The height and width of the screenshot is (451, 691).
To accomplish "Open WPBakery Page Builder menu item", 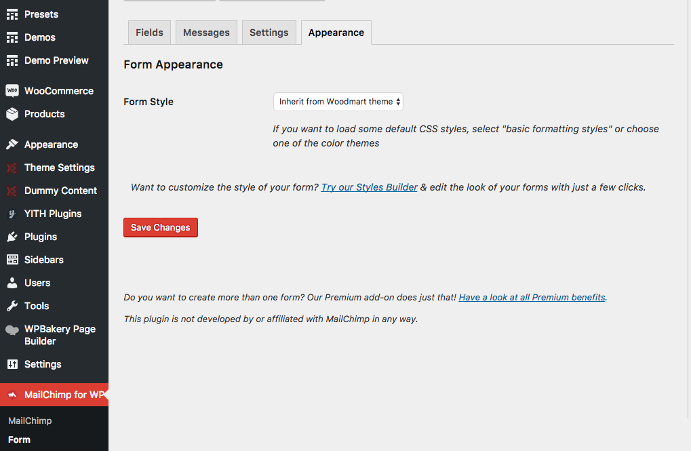I will pyautogui.click(x=54, y=335).
